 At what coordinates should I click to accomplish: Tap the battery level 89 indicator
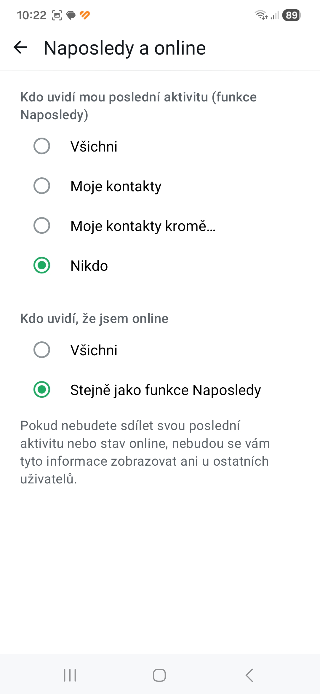click(291, 15)
